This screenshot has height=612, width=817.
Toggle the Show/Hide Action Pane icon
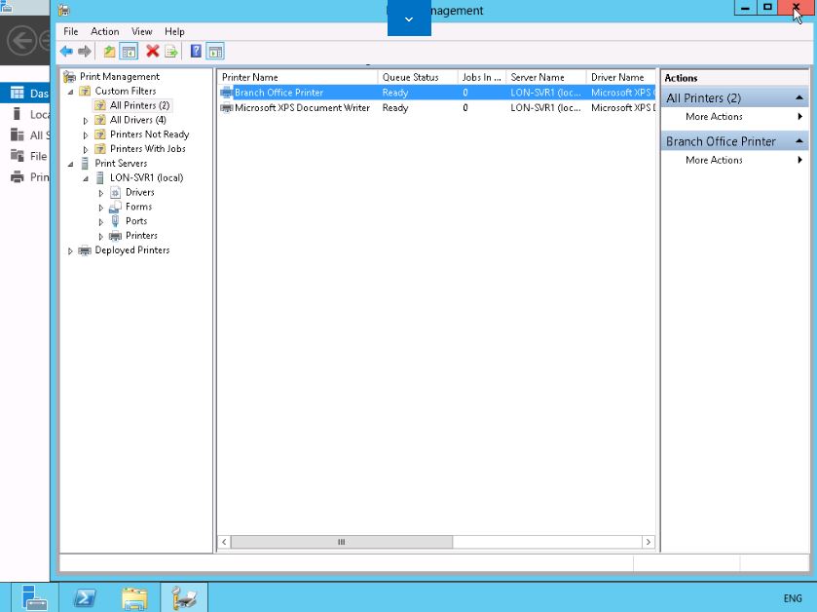[x=215, y=51]
